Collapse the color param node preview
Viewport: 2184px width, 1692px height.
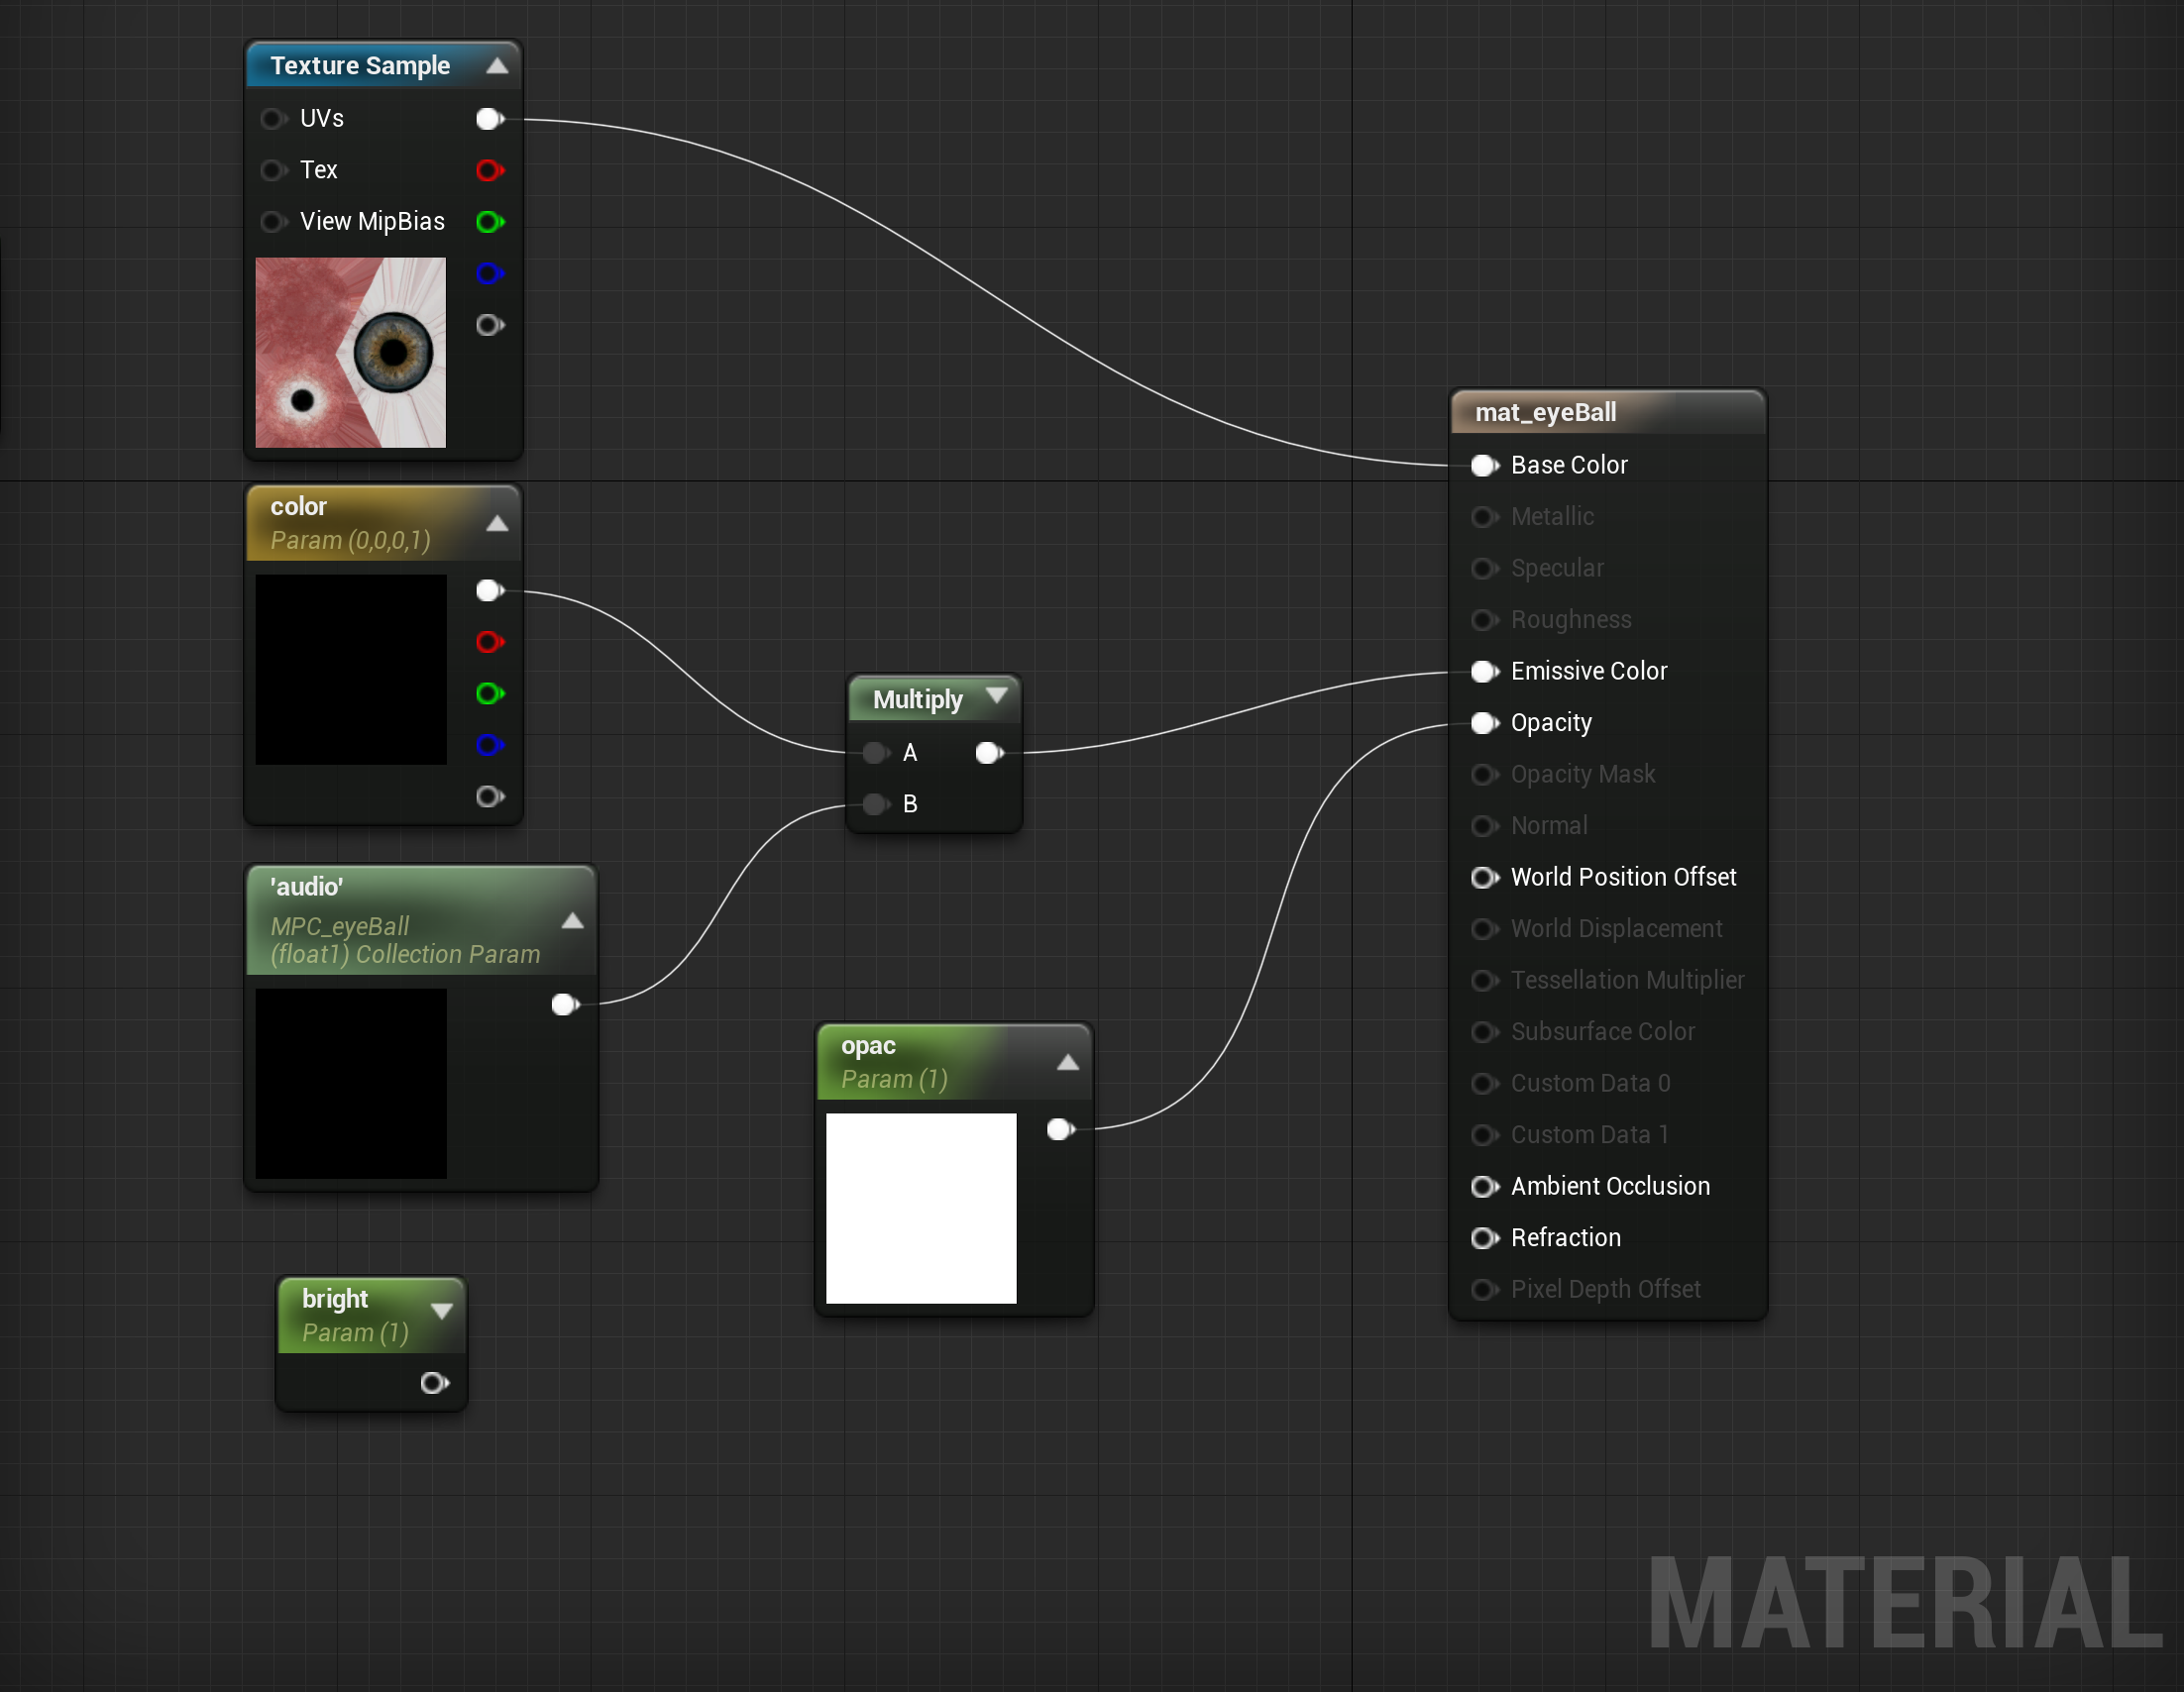497,524
